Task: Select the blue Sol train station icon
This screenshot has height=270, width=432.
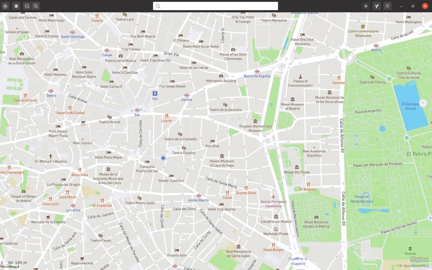Action: (x=155, y=94)
